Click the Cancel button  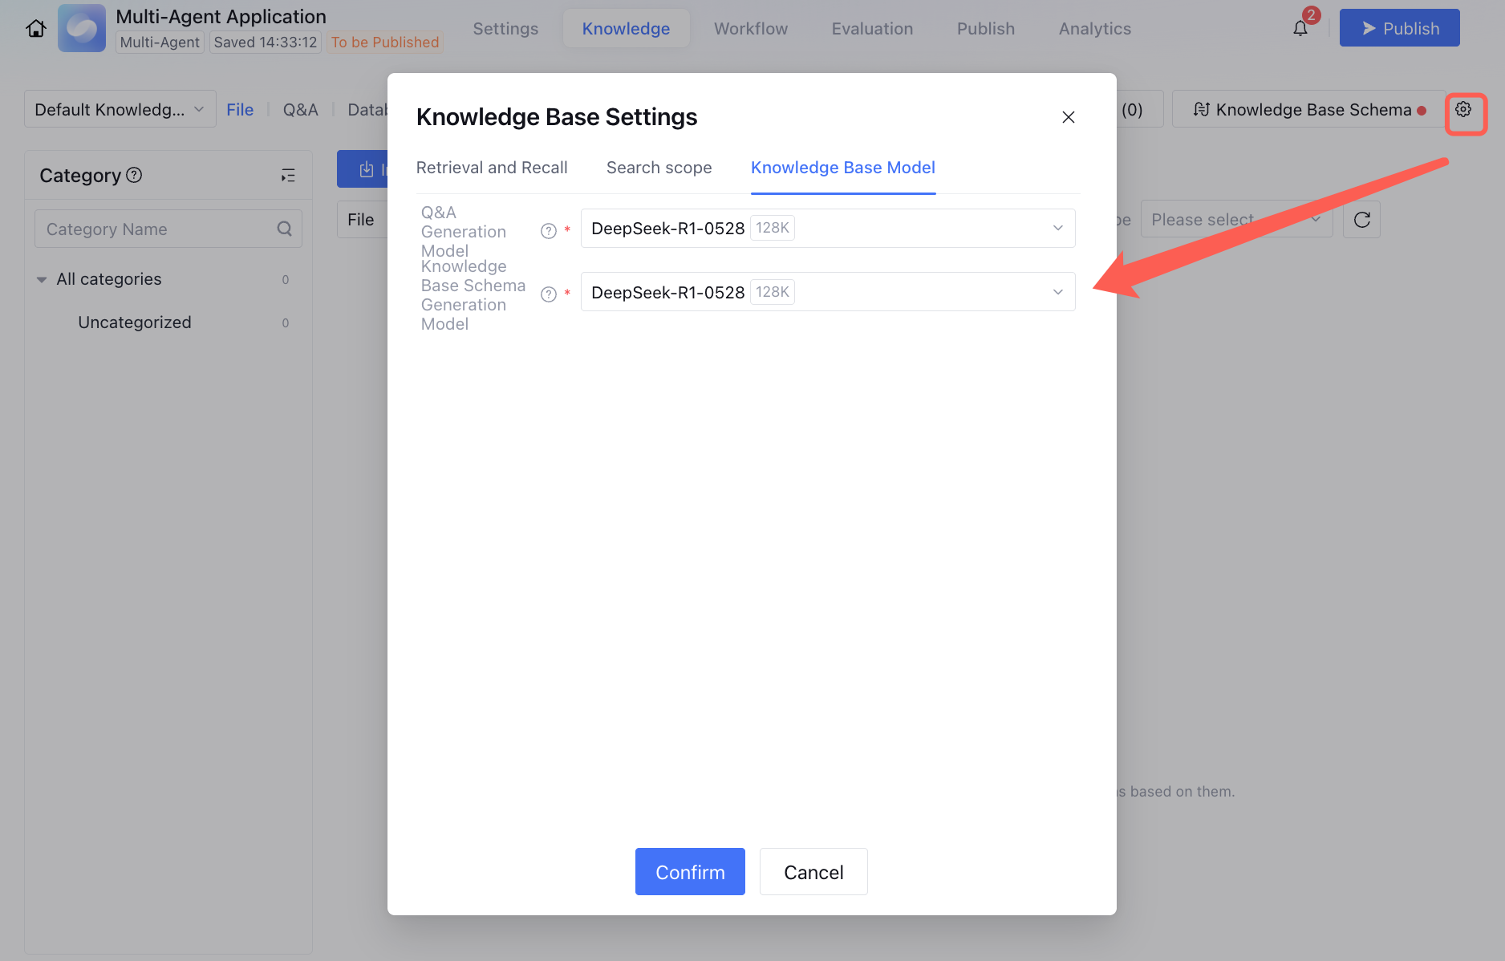pos(813,872)
